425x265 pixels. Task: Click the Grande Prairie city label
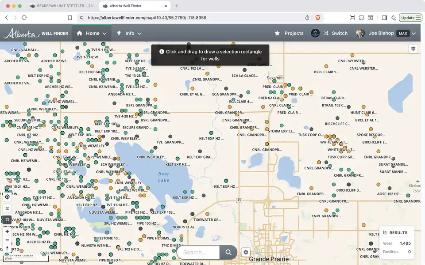[269, 259]
